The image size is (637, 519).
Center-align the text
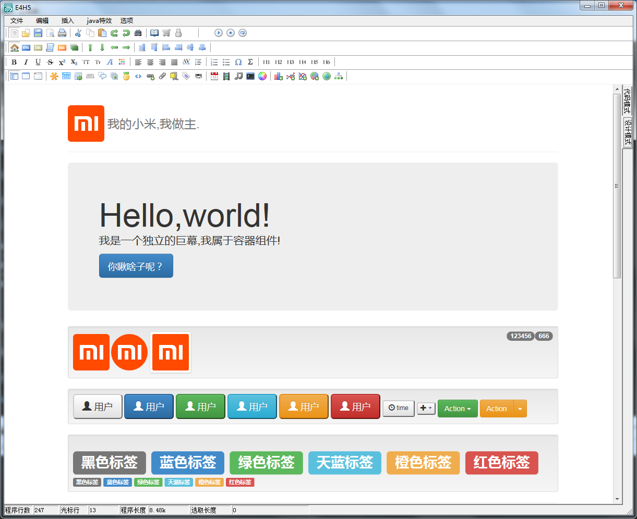[x=150, y=62]
